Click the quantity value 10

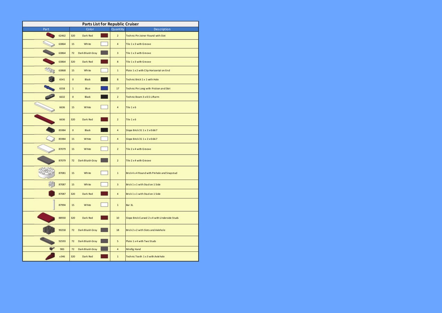click(118, 218)
